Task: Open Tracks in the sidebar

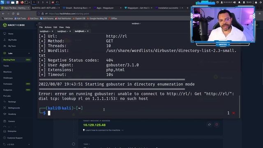Action: 6,66
